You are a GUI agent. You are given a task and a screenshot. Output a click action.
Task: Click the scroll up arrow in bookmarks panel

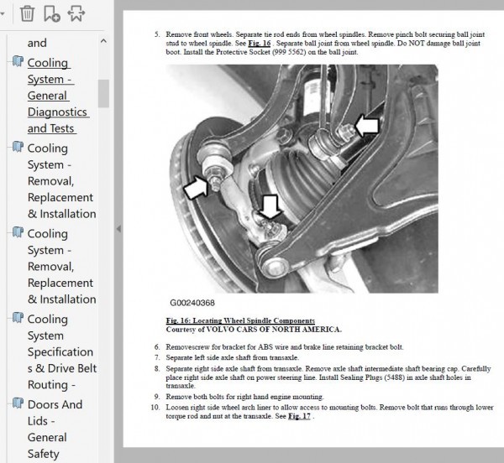(x=103, y=41)
